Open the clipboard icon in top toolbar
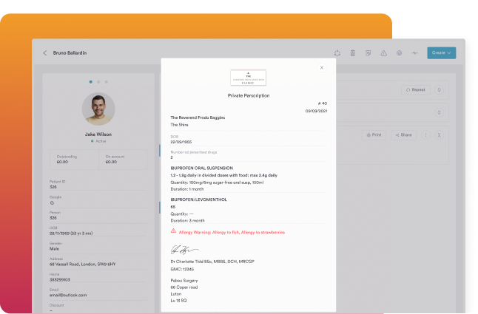The image size is (478, 314). 353,53
